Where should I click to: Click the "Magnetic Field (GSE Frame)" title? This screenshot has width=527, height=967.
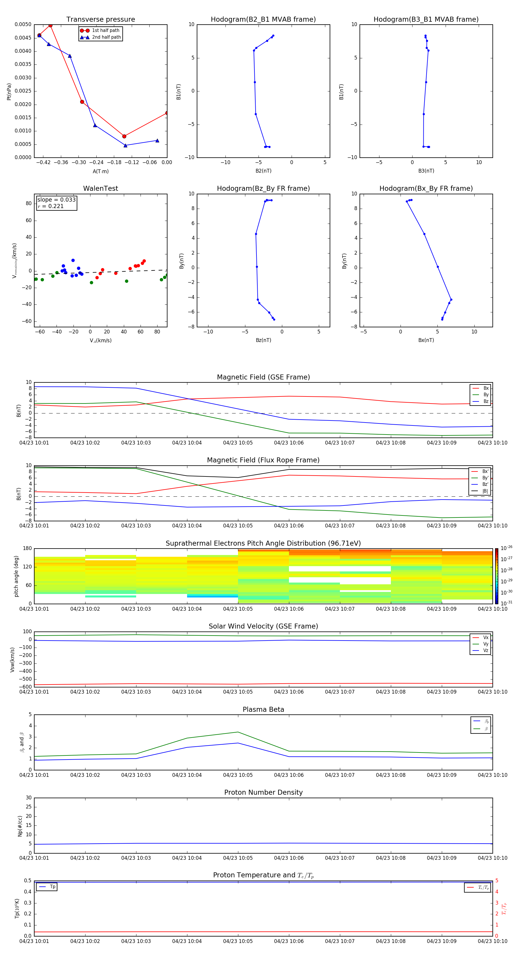[263, 377]
